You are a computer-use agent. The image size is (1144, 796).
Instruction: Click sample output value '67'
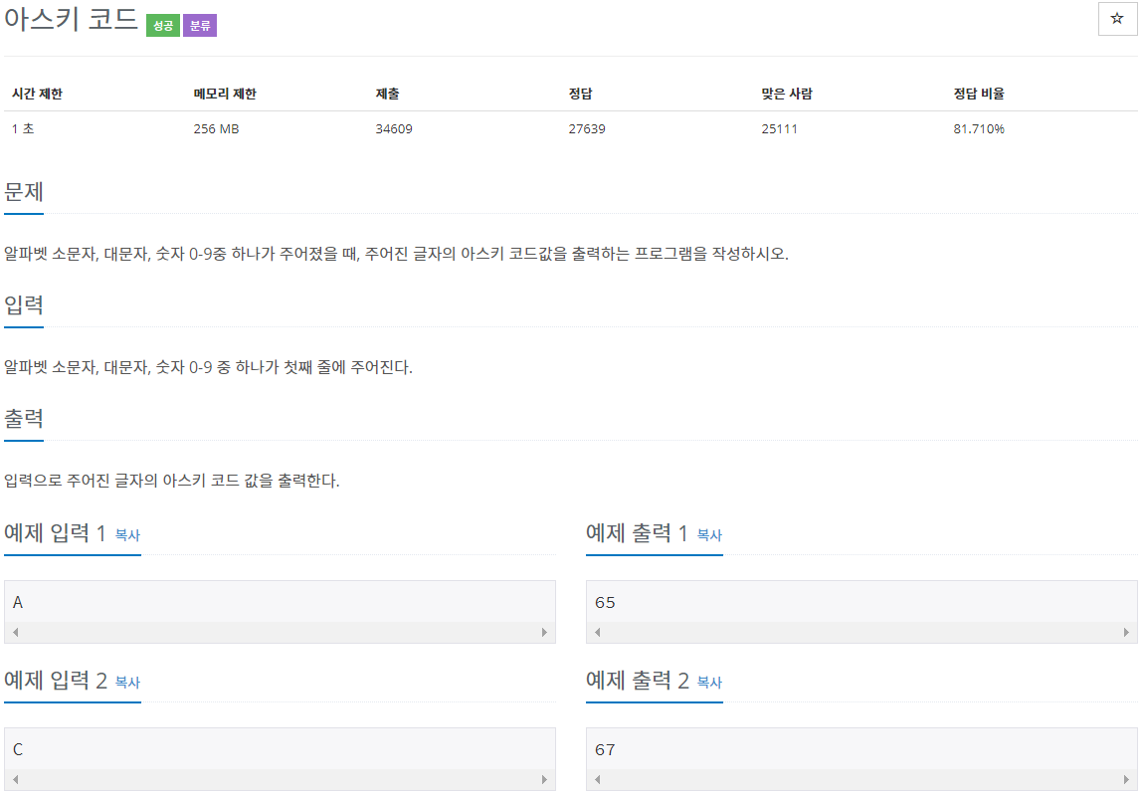605,750
